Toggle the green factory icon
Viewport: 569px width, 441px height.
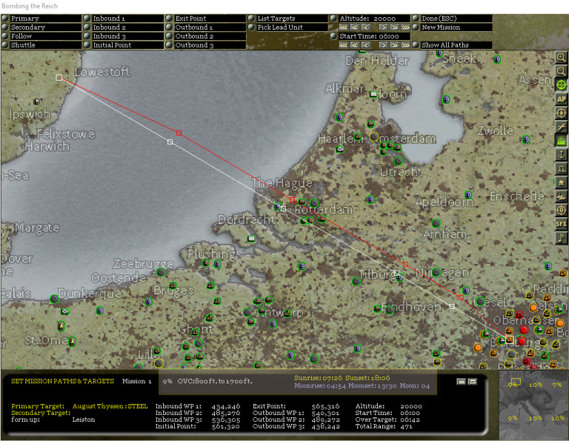561,141
